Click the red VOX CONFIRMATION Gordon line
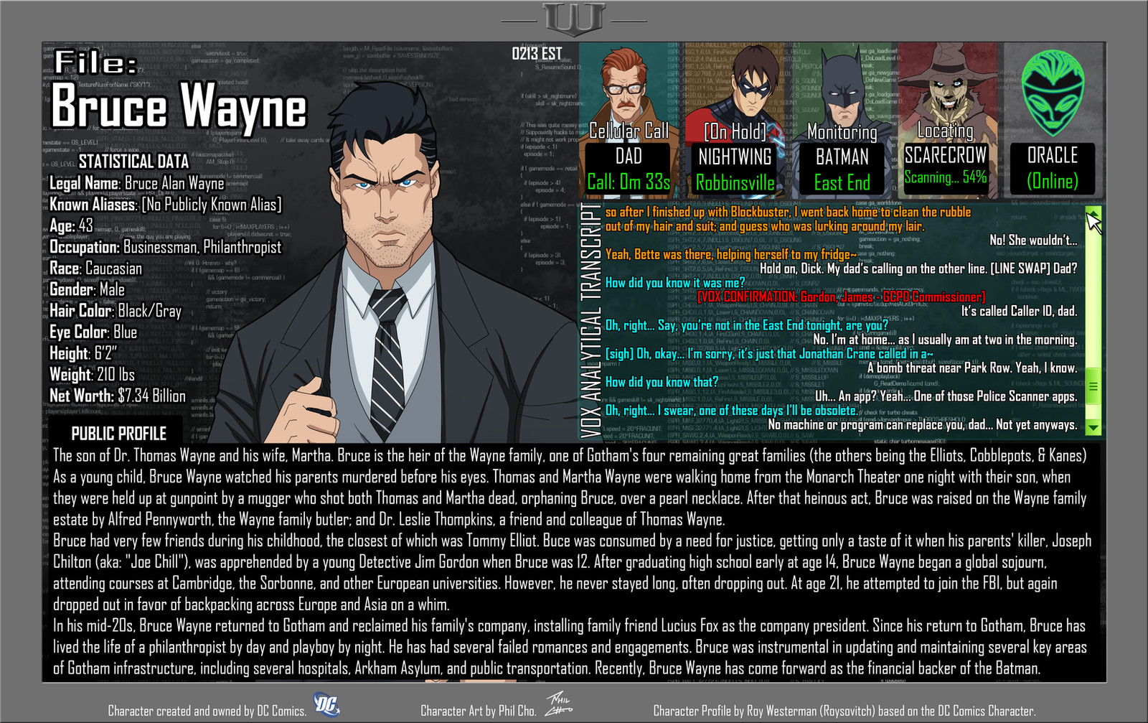The width and height of the screenshot is (1148, 723). coord(841,297)
